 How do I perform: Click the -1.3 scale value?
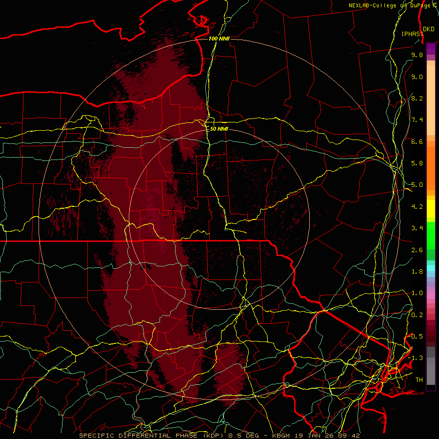tap(416, 358)
